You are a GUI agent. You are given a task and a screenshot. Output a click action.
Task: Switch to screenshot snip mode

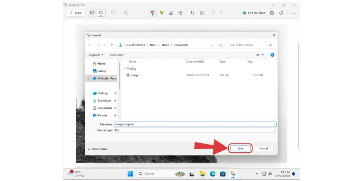click(92, 13)
